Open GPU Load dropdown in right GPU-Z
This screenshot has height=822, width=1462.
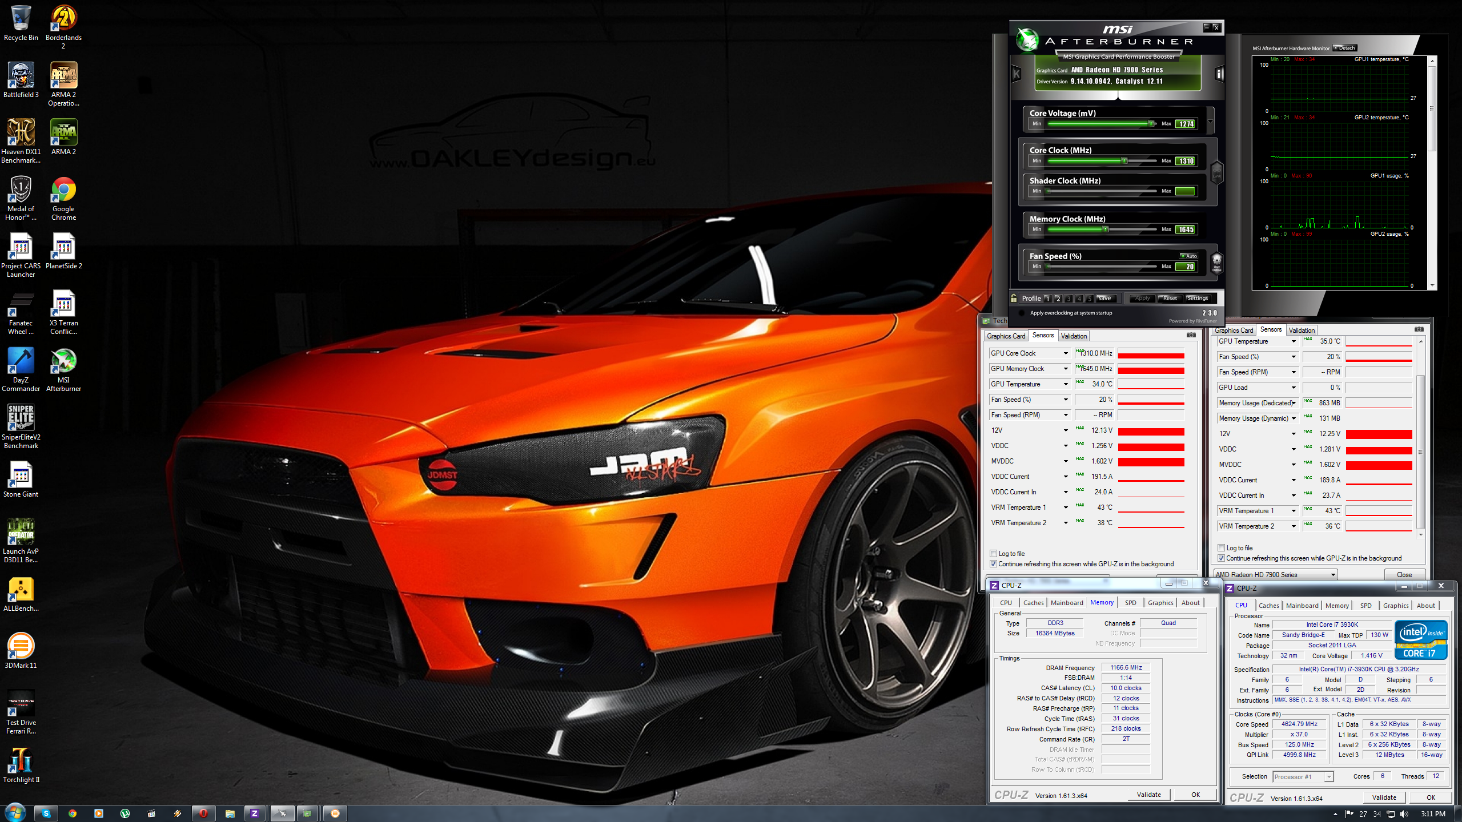[1294, 388]
